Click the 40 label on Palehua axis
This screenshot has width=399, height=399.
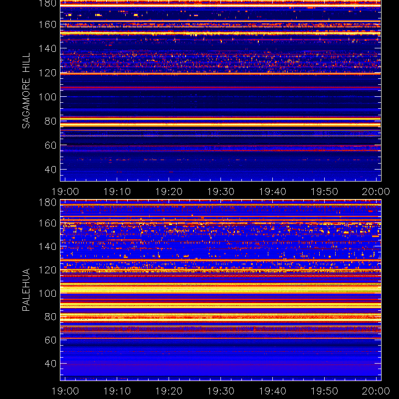tap(50, 364)
